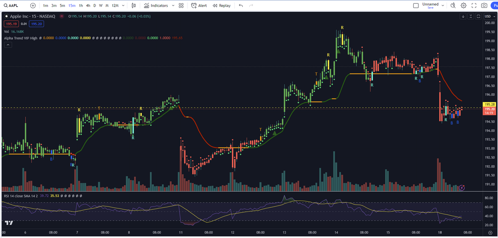
Task: Click the red 195.19 sell price button
Action: pos(11,24)
